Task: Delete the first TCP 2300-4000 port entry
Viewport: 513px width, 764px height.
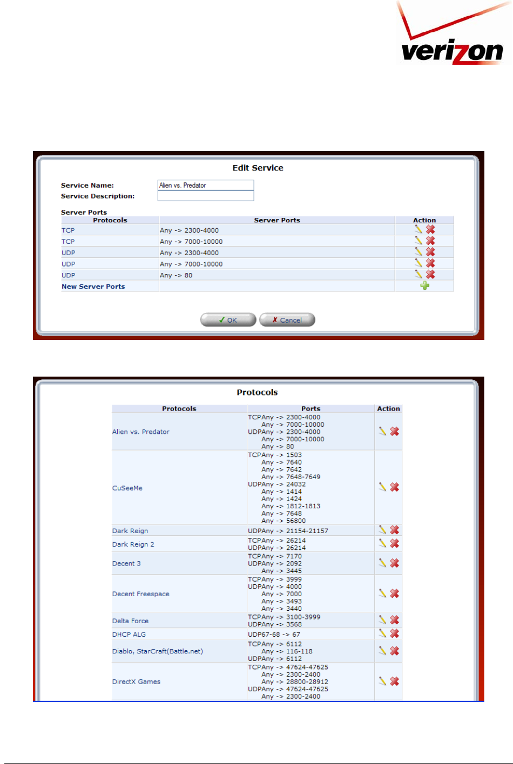Action: pyautogui.click(x=430, y=229)
